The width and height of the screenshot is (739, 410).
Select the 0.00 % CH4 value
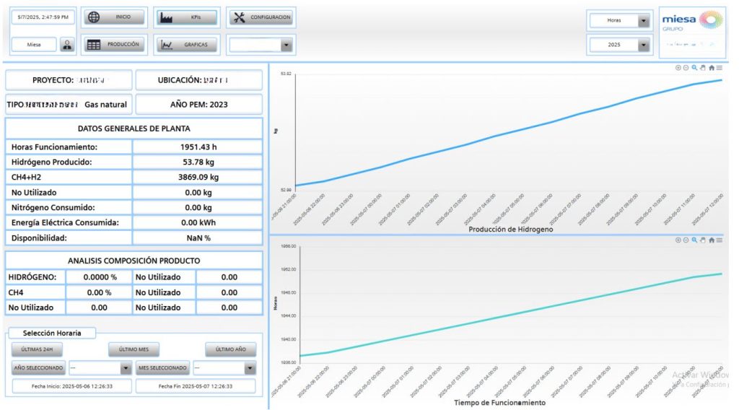(99, 292)
